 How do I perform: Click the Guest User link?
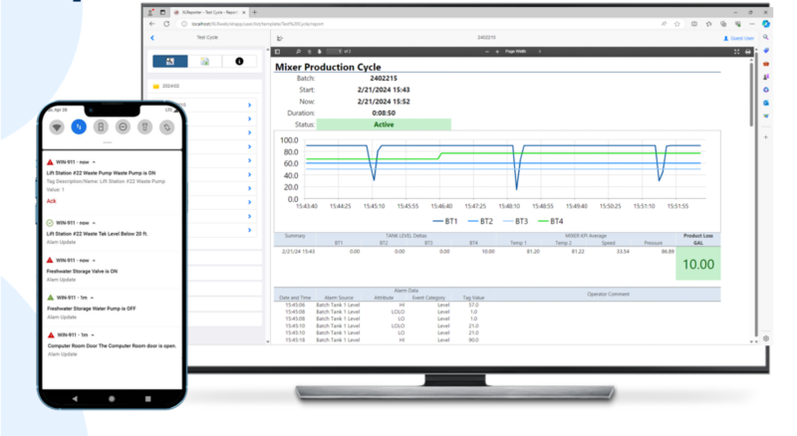(739, 38)
